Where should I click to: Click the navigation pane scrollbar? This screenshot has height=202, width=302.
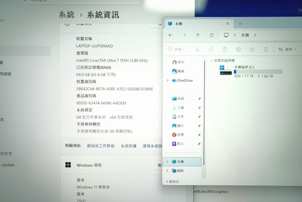(x=204, y=113)
